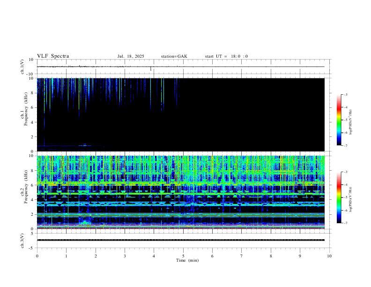This screenshot has width=371, height=287.
Task: Click the time axis tick label "3"
Action: pyautogui.click(x=125, y=256)
